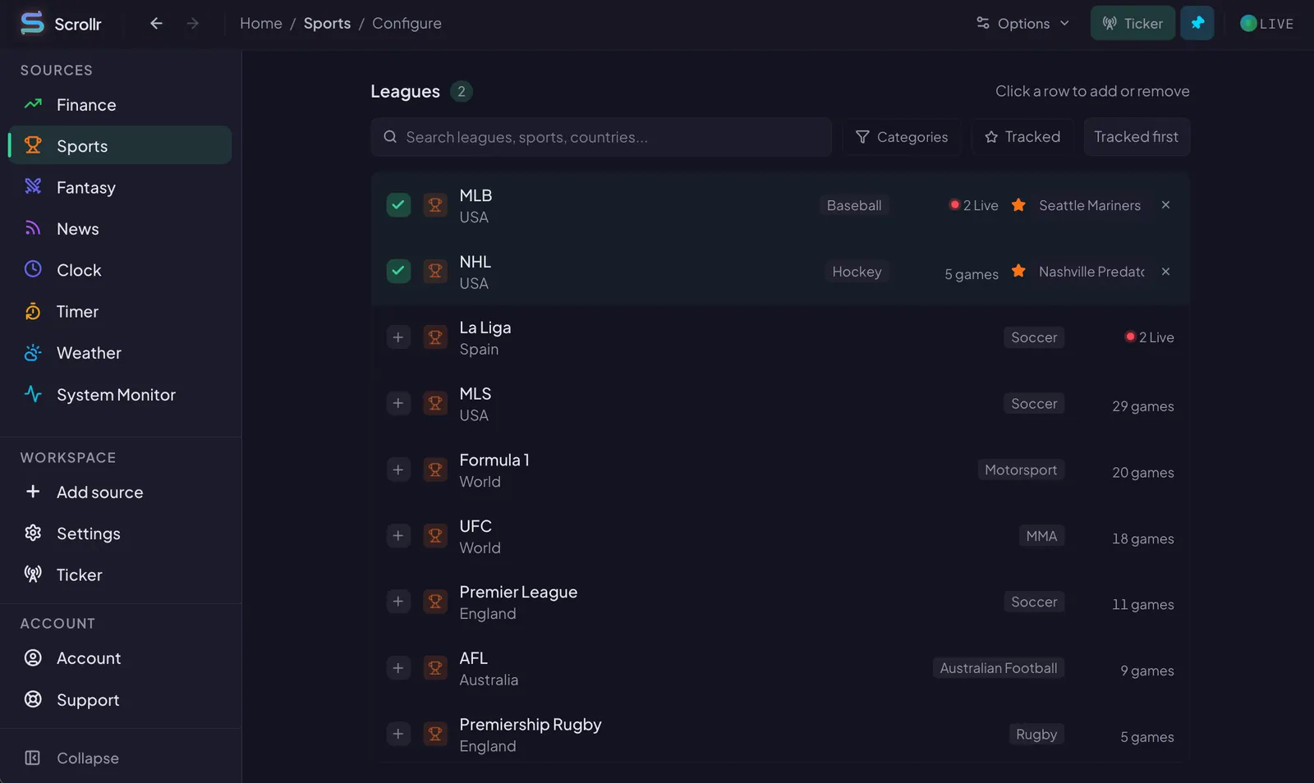Click the Support lifebuoy icon
The height and width of the screenshot is (783, 1314).
[33, 699]
